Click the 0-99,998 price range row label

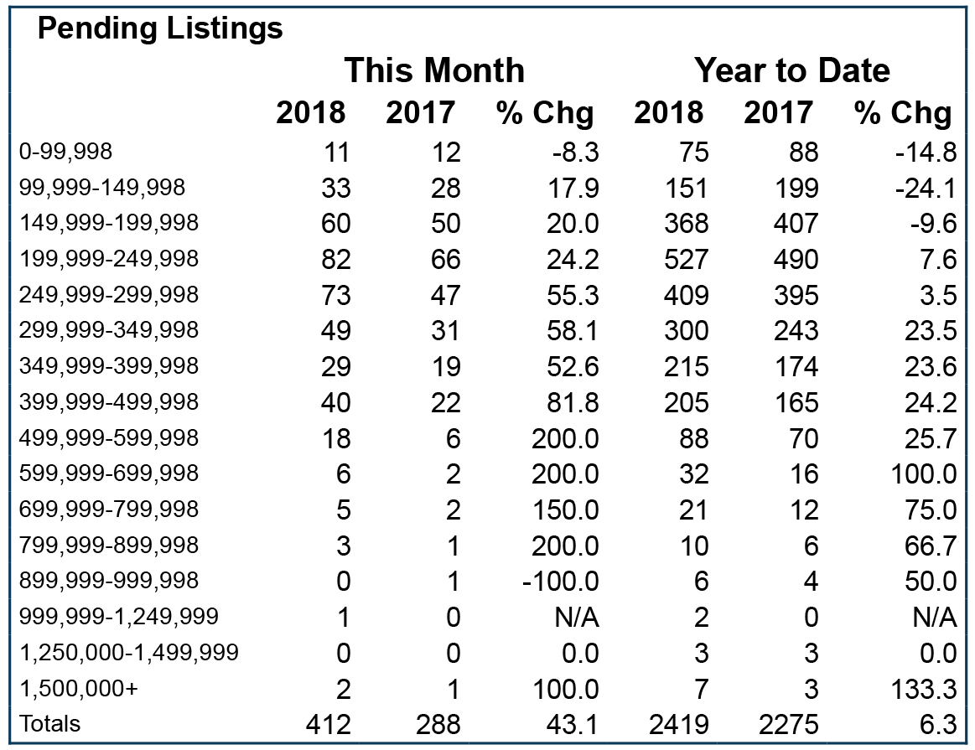click(66, 152)
